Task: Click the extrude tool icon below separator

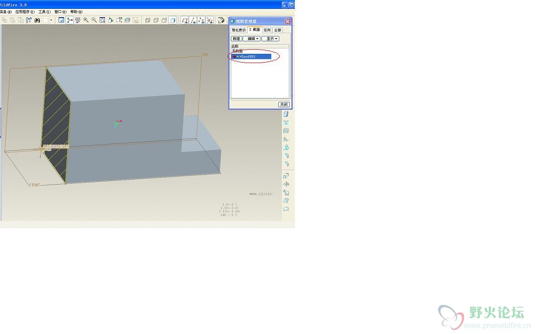Action: (286, 176)
